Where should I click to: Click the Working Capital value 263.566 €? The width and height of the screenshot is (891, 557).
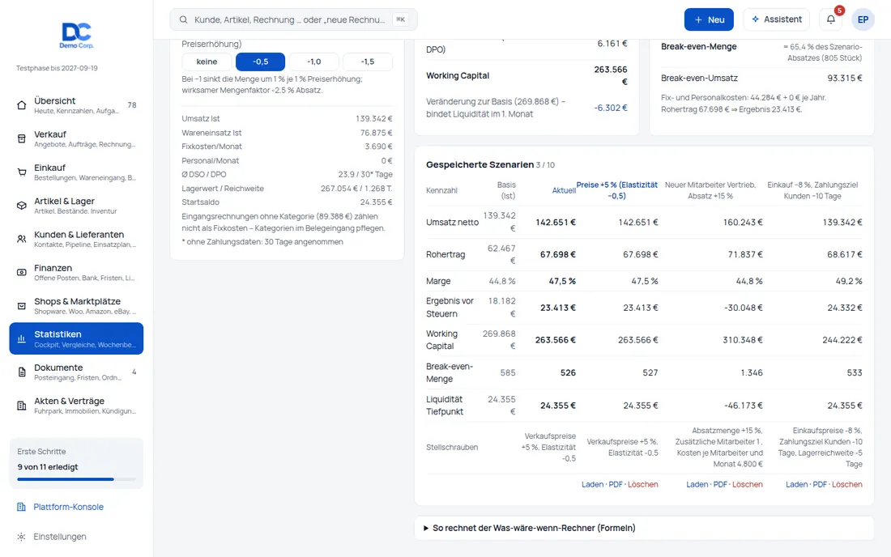coord(611,75)
